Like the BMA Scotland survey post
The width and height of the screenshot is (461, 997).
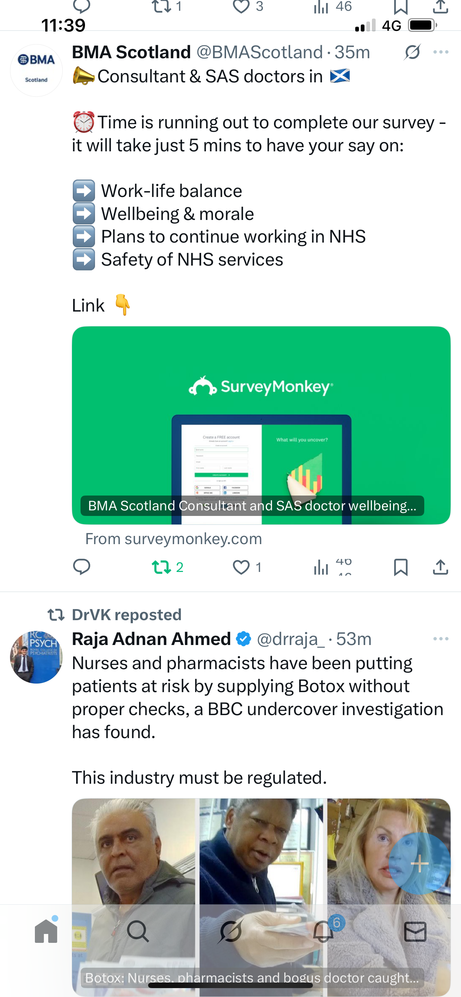point(241,567)
